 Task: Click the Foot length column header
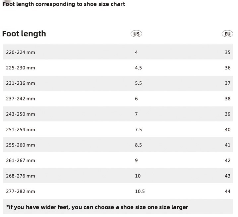click(x=24, y=34)
